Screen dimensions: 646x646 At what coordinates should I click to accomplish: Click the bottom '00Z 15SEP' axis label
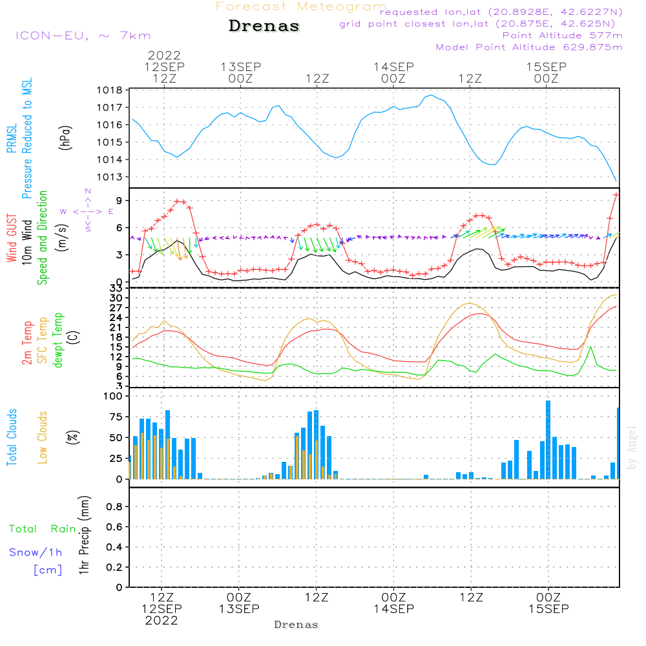548,603
